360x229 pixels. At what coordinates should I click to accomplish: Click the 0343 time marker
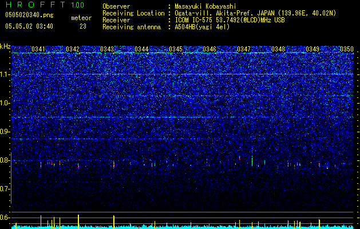tap(107, 49)
